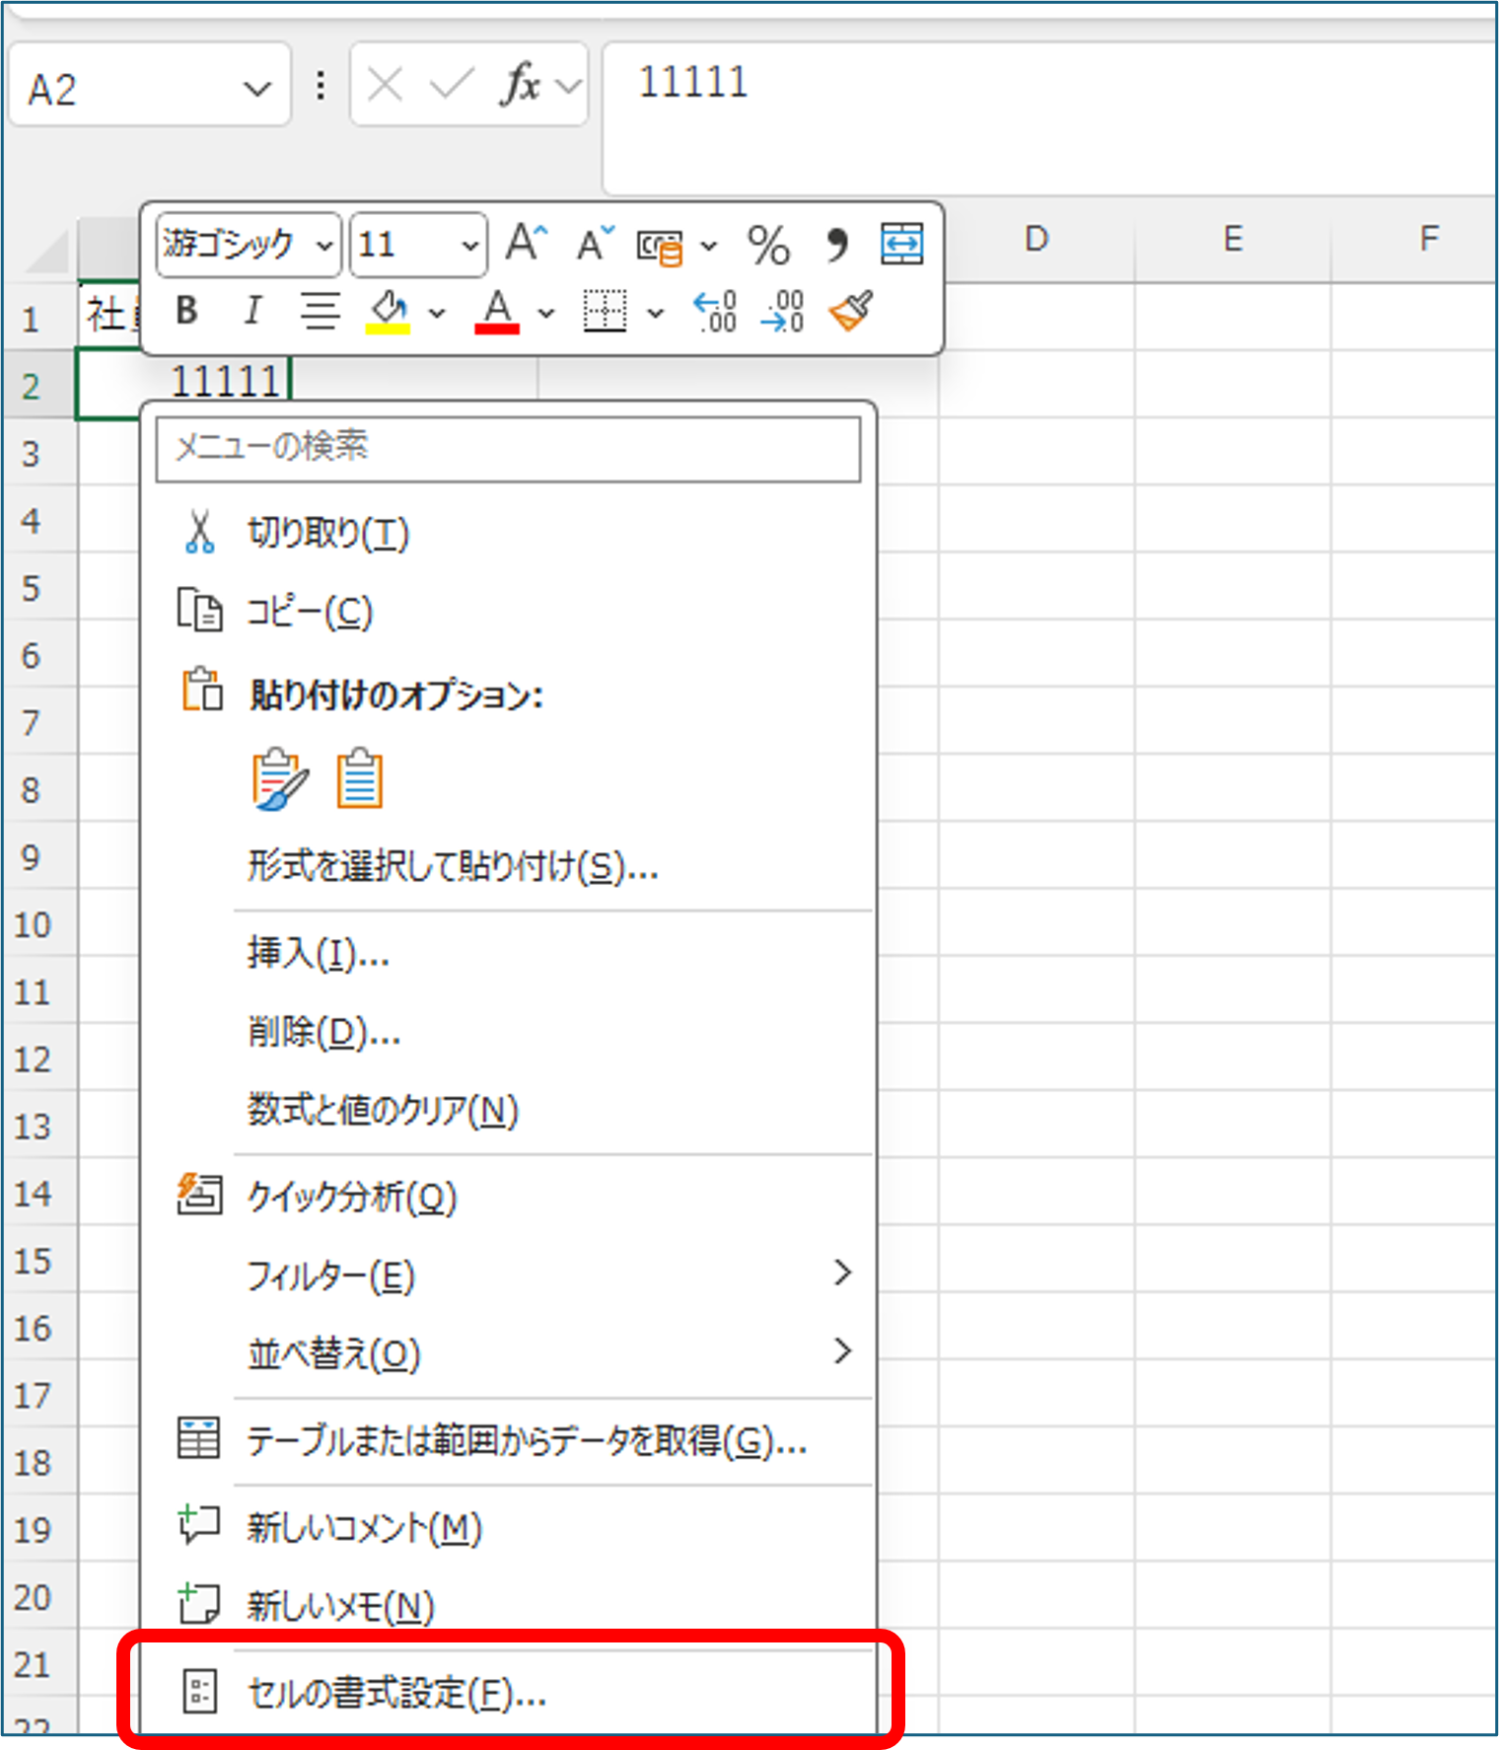The width and height of the screenshot is (1499, 1750).
Task: Apply yellow fill color bucket
Action: 389,312
